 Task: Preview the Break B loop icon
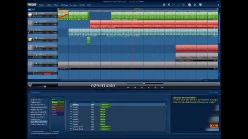(x=71, y=107)
